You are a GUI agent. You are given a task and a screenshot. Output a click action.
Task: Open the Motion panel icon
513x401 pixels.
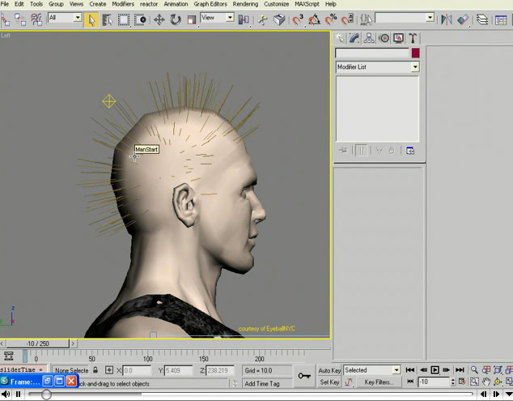pos(384,38)
